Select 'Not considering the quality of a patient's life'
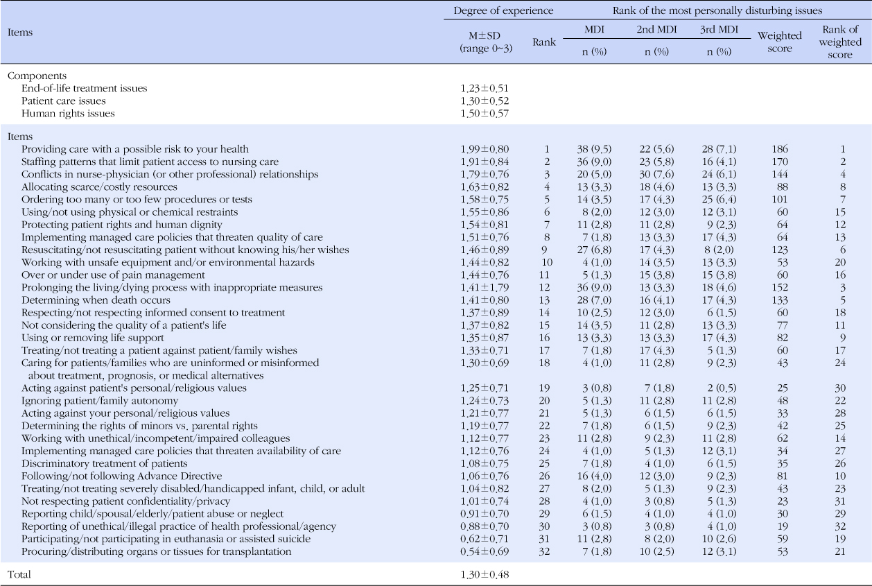 click(x=123, y=325)
